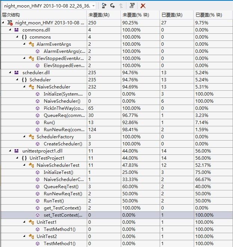Collapse the NaiveSchedulerTest class node
Screen dimensions: 233x247
pos(24,165)
